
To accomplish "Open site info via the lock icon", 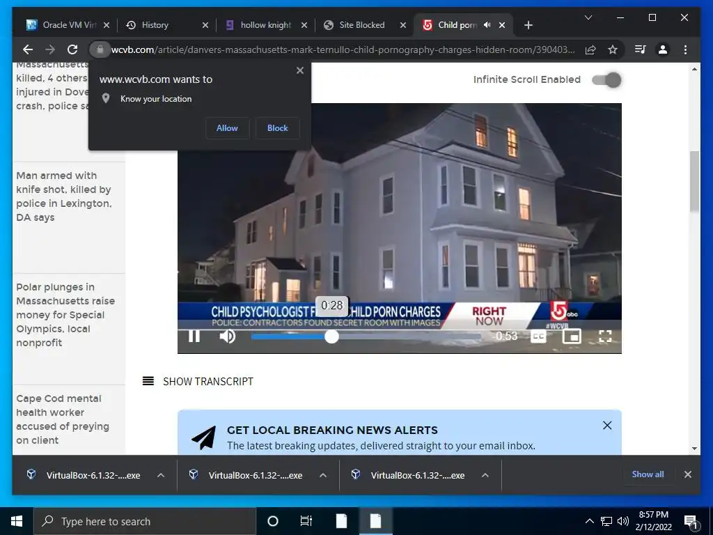I will (100, 49).
